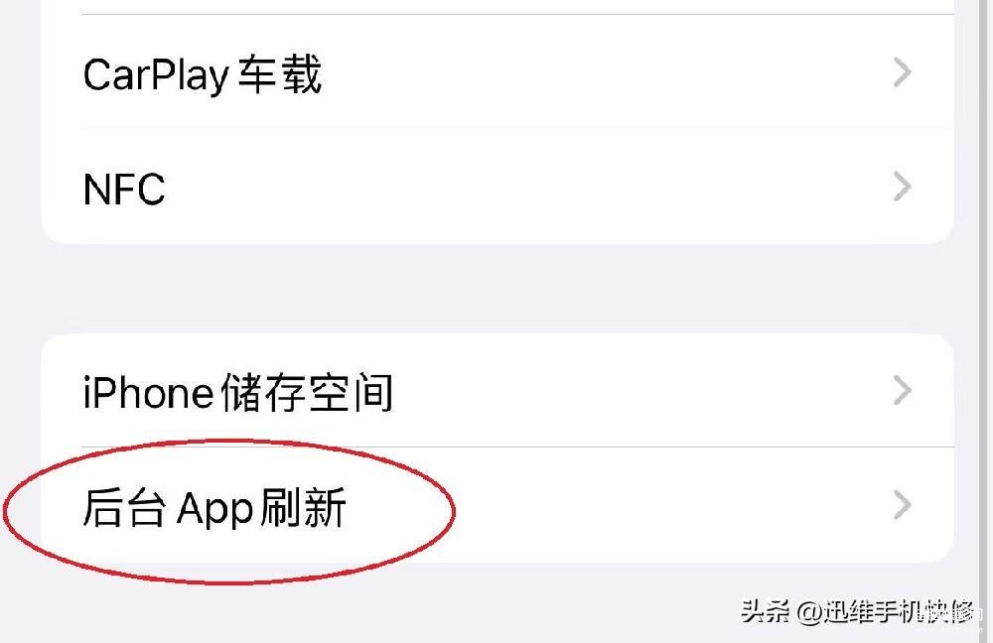
Task: Click the 头条 @迅维手机快修 watermark
Action: (858, 612)
